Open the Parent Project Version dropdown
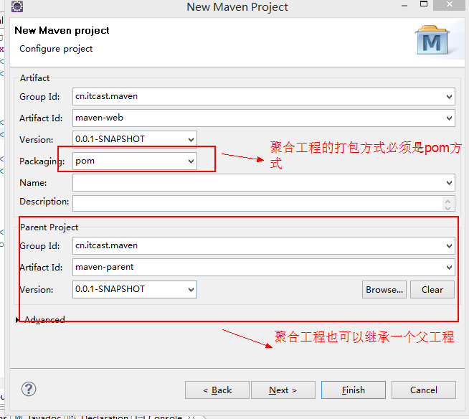Screen dimensions: 469x419 click(191, 290)
